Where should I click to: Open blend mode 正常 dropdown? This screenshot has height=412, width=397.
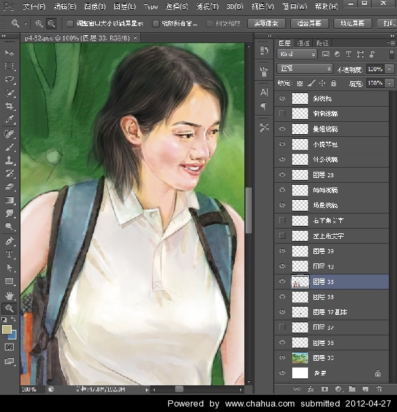tap(305, 69)
